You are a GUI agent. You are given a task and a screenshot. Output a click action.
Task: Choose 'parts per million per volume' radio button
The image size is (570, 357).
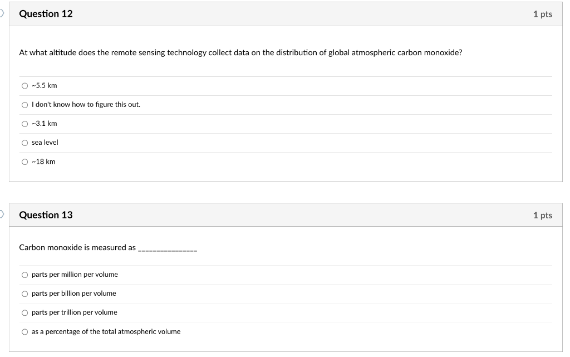point(24,275)
